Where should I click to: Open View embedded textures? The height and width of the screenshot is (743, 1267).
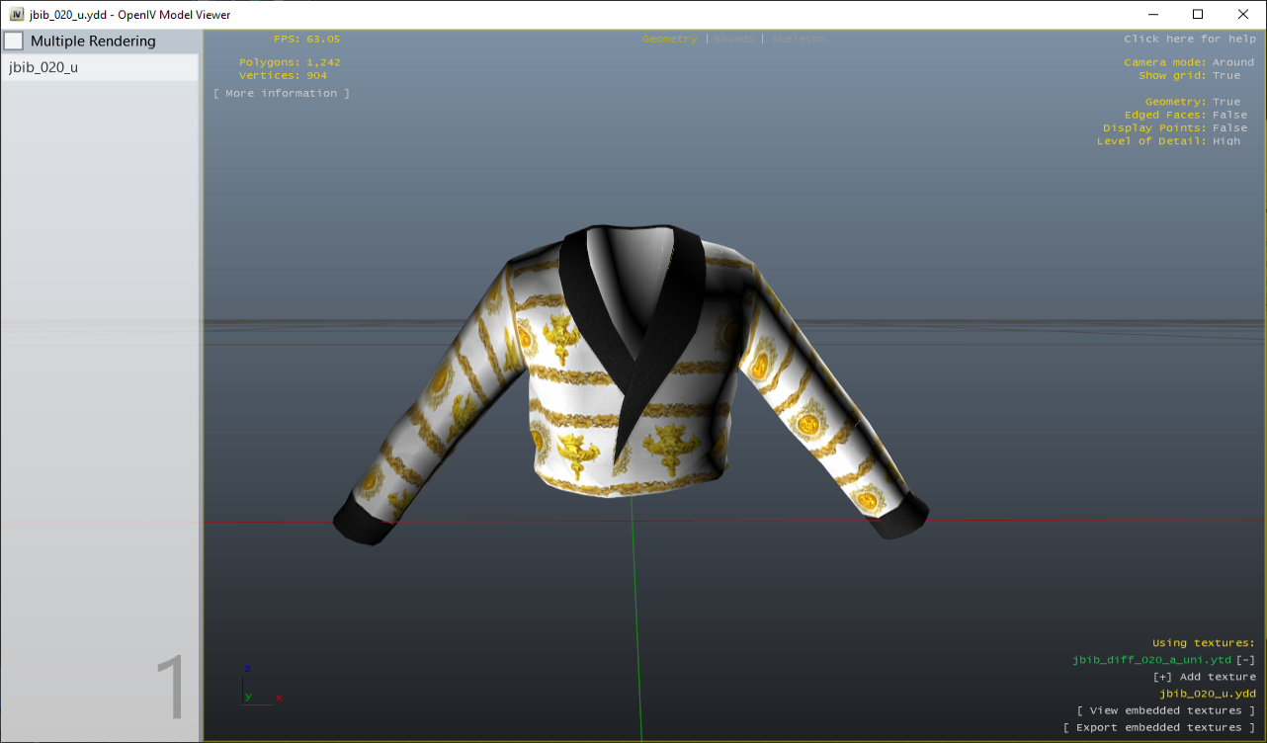click(x=1166, y=709)
